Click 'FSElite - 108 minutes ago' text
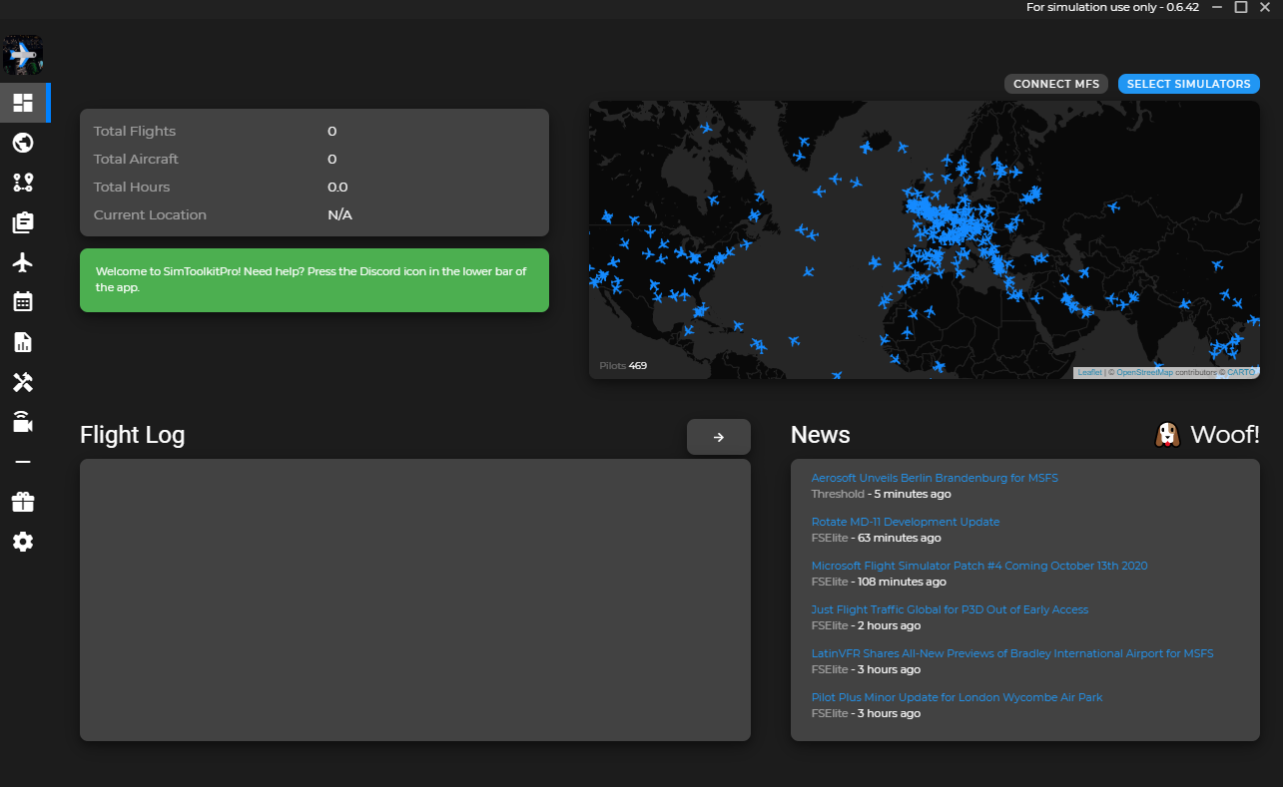Viewport: 1283px width, 787px height. (x=879, y=582)
